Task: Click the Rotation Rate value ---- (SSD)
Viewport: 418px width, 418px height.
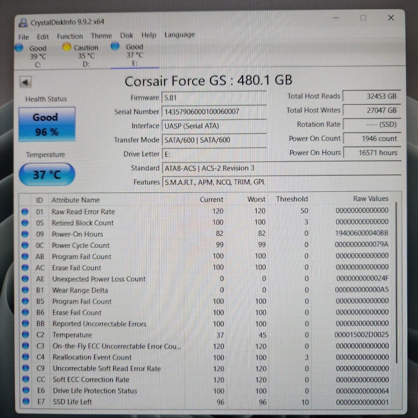Action: (x=372, y=124)
